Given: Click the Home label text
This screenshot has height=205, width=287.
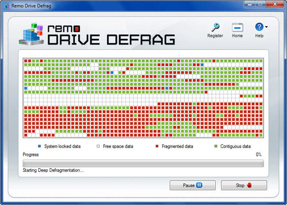Looking at the screenshot, I should coord(237,36).
